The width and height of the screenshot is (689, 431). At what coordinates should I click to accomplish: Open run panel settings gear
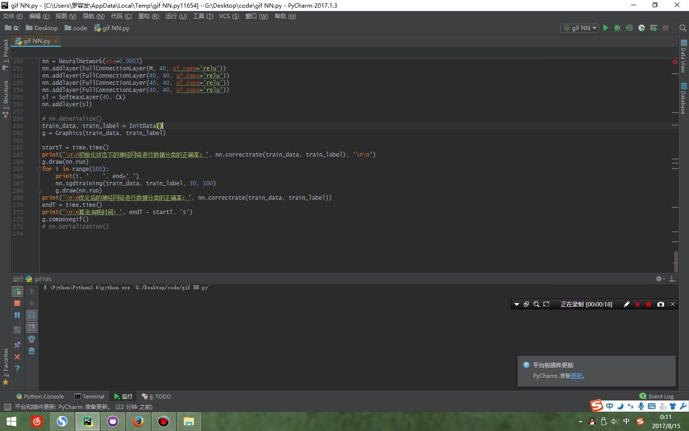tap(660, 279)
